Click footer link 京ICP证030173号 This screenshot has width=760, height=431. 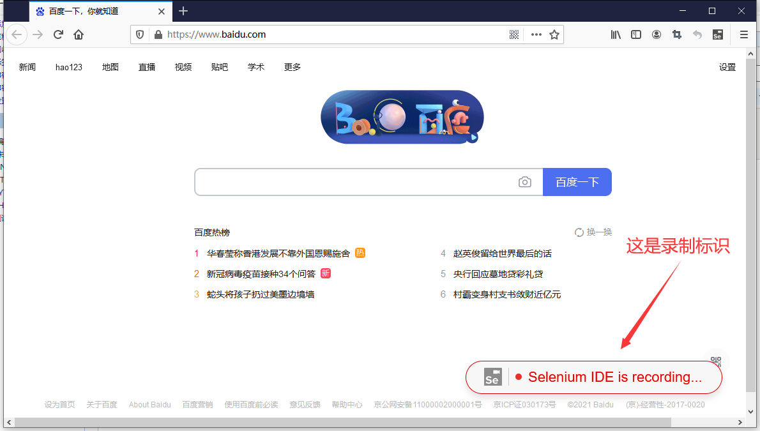tap(524, 404)
